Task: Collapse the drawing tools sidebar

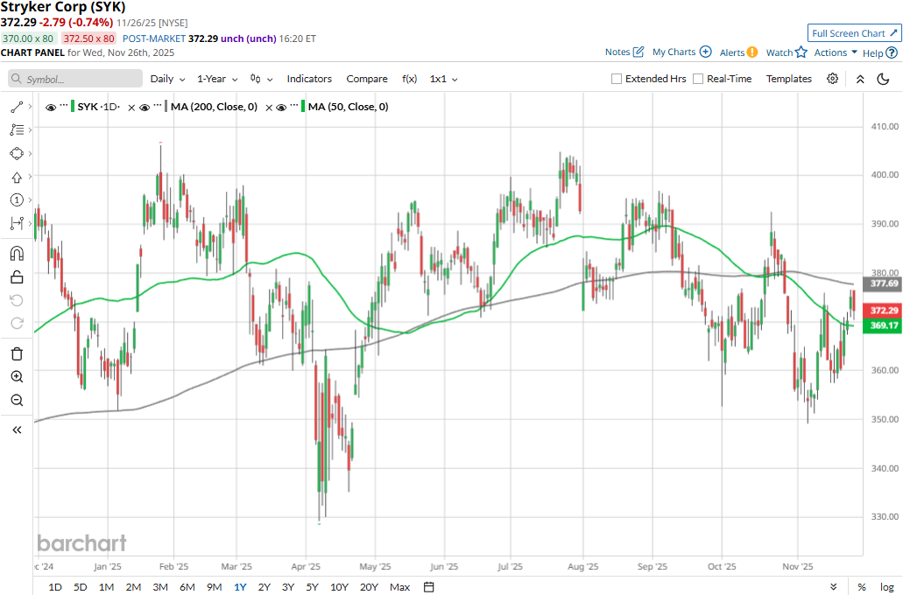Action: click(17, 430)
